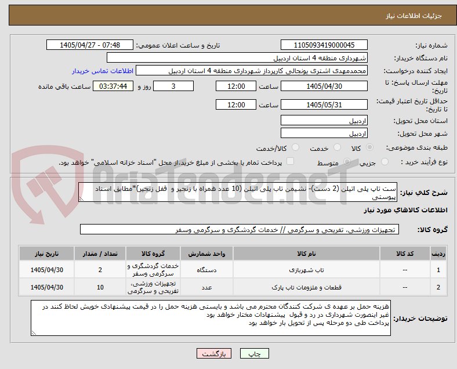Click the response deadline date 1405/04/30 field
This screenshot has height=369, width=457.
(324, 86)
